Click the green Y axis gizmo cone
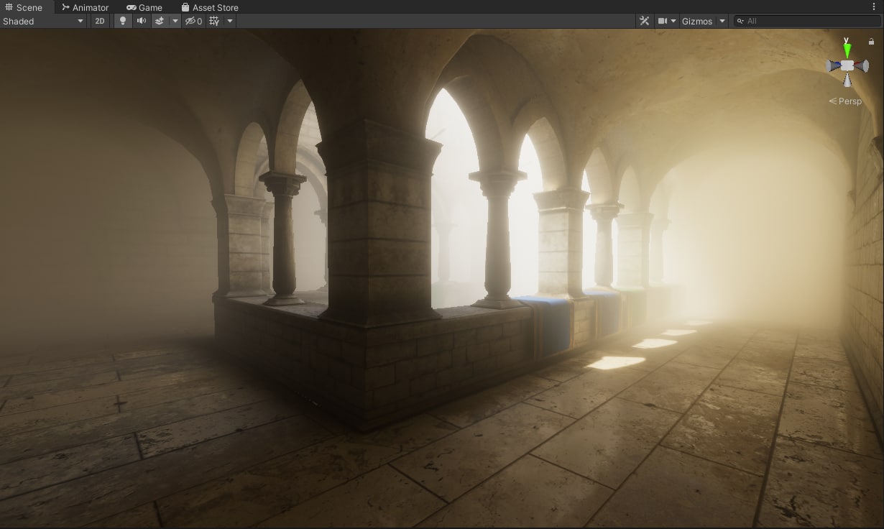884x529 pixels. point(847,50)
